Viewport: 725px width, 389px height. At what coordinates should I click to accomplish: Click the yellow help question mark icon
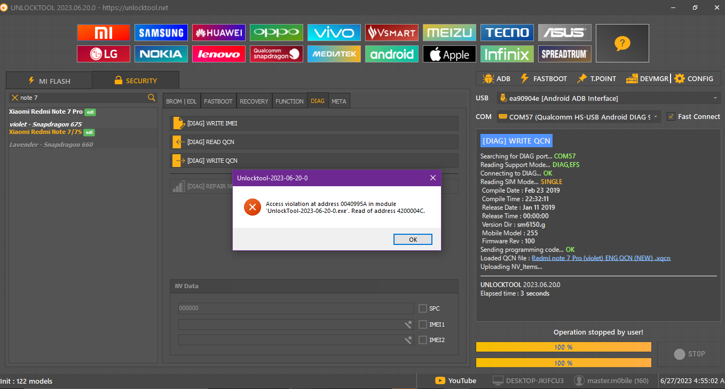coord(622,43)
